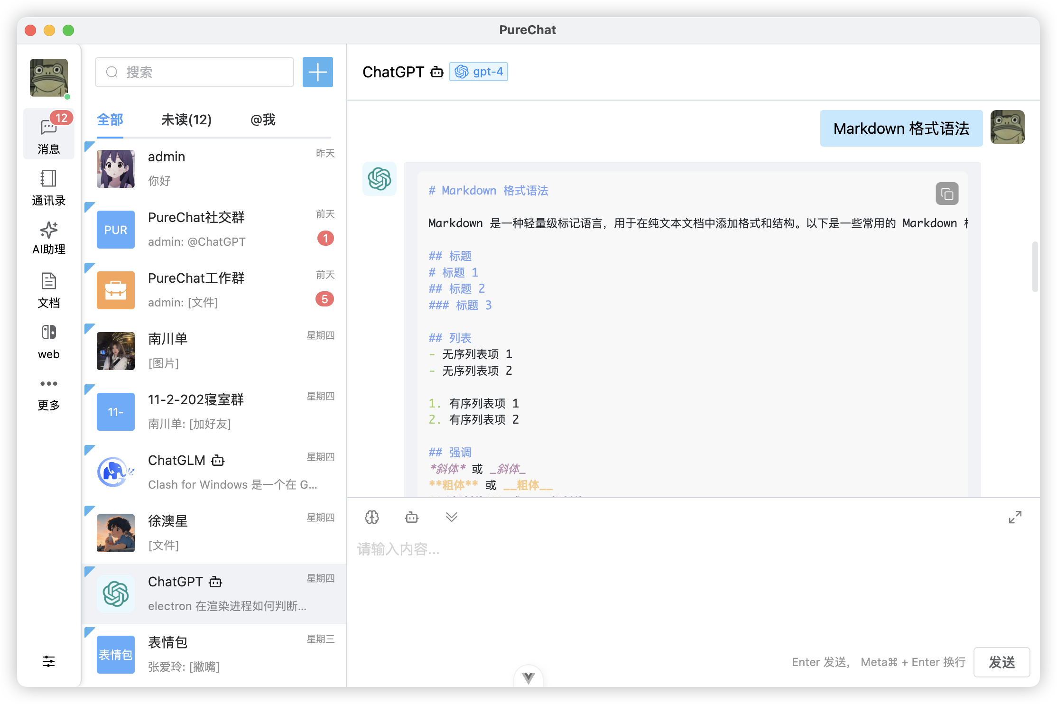Click the admin anime avatar
Viewport: 1057px width, 704px height.
pos(116,169)
